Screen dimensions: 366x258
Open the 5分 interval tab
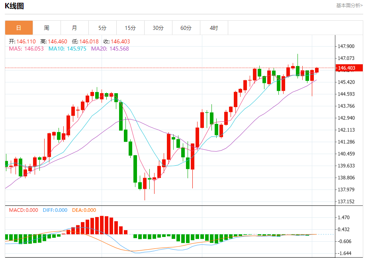[102, 28]
